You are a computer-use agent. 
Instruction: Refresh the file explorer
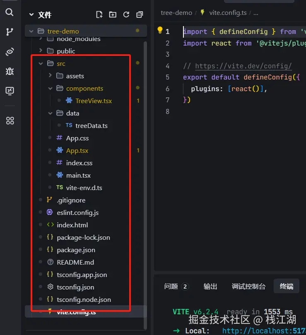(126, 14)
